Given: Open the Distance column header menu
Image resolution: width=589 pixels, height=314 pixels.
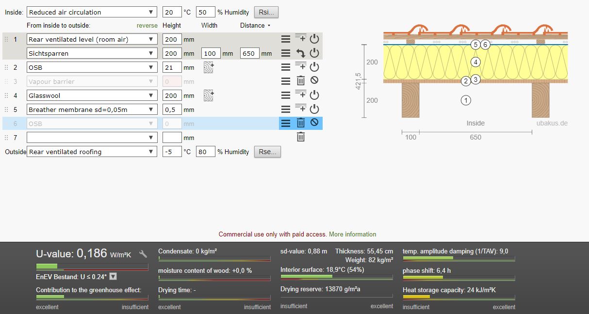Looking at the screenshot, I should 255,25.
